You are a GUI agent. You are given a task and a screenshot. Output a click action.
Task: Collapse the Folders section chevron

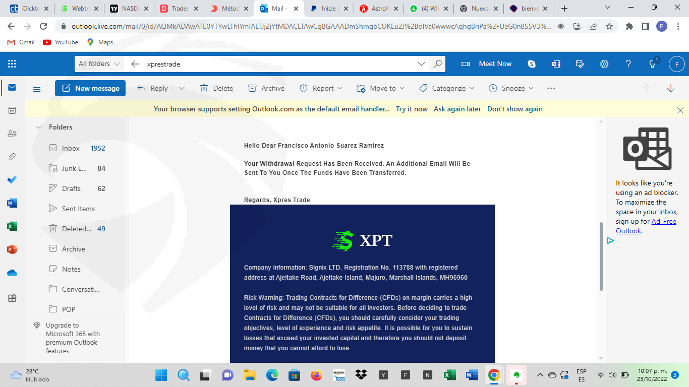coord(39,127)
